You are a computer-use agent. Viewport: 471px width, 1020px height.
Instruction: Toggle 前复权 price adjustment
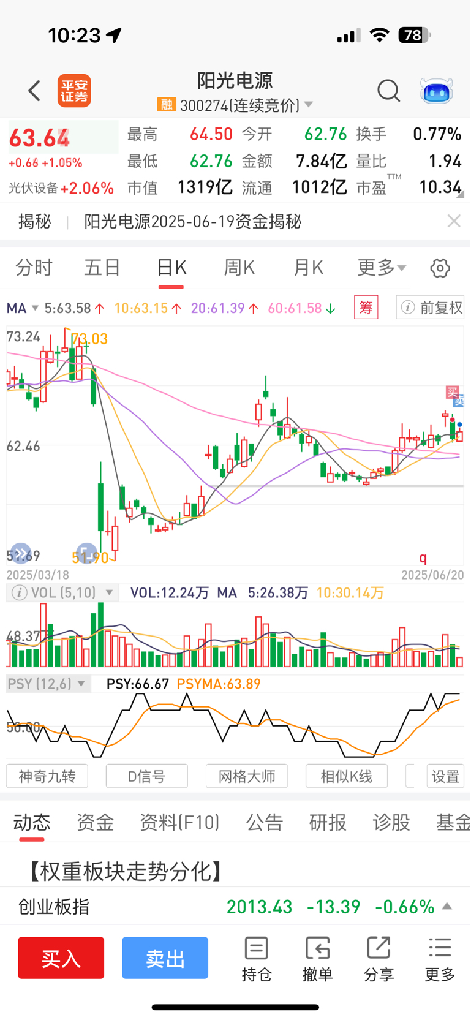tap(431, 308)
